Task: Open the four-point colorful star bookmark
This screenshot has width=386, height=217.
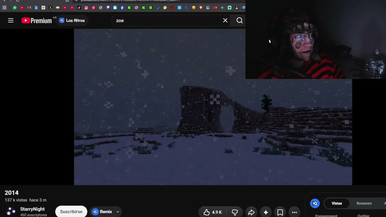Action: tap(222, 8)
